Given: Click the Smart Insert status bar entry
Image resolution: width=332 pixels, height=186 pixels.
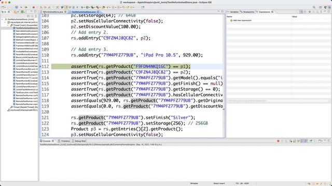Looking at the screenshot, I should coord(219,183).
